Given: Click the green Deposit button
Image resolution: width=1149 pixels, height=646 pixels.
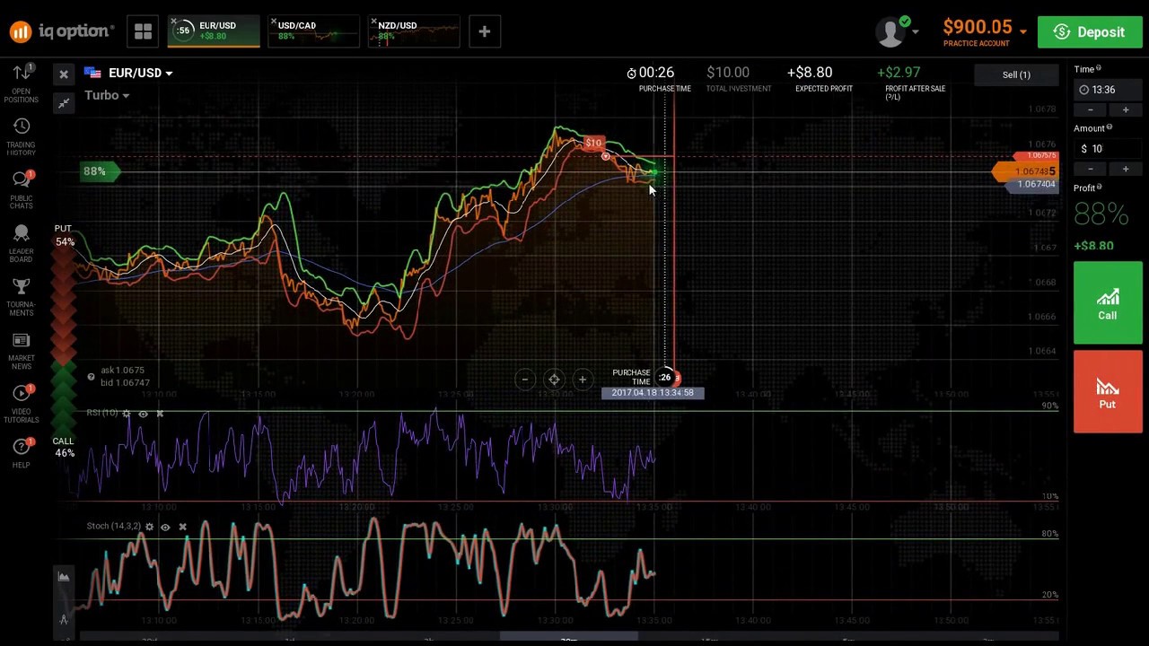Looking at the screenshot, I should [1090, 32].
